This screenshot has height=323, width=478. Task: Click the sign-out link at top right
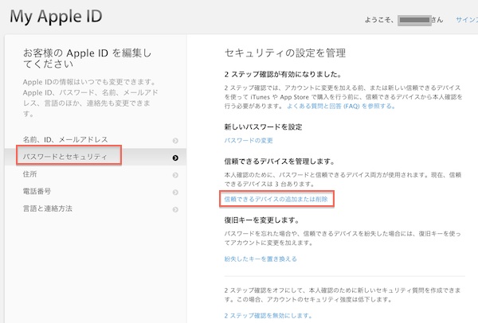[x=467, y=20]
